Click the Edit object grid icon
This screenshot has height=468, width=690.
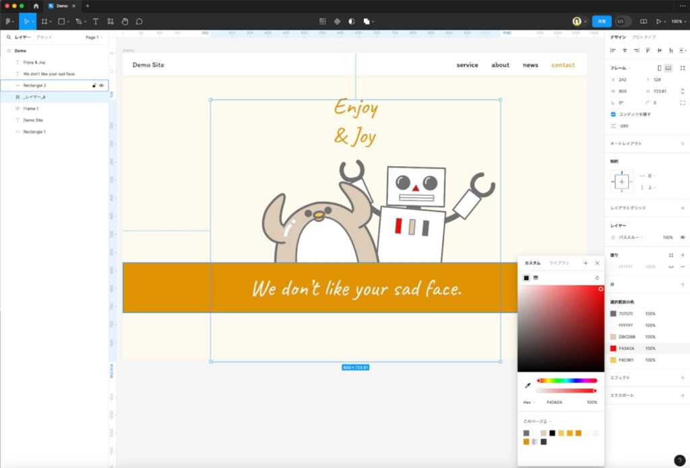pyautogui.click(x=323, y=21)
